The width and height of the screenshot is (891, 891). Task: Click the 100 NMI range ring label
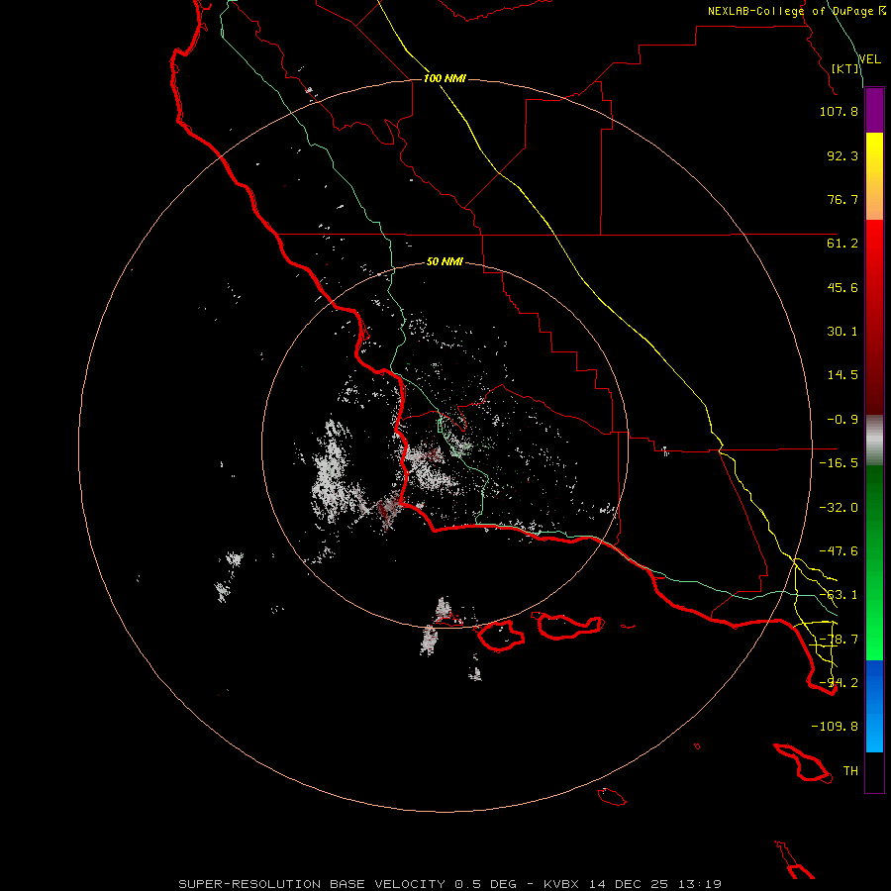coord(445,78)
